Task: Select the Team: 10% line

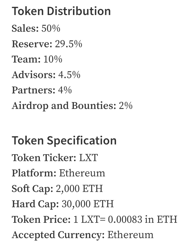Action: tap(37, 59)
